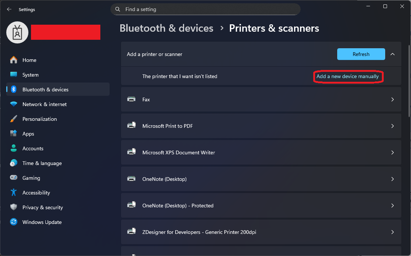The height and width of the screenshot is (256, 411).
Task: Click 'Add a printer or scanner' label
Action: [x=154, y=54]
